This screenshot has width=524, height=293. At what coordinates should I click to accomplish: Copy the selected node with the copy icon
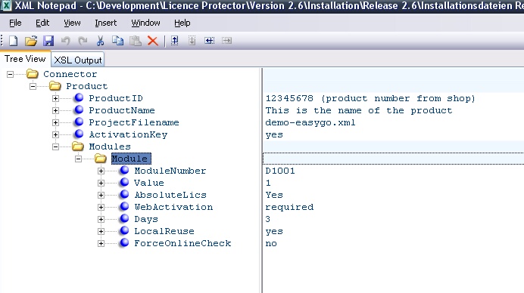(117, 41)
